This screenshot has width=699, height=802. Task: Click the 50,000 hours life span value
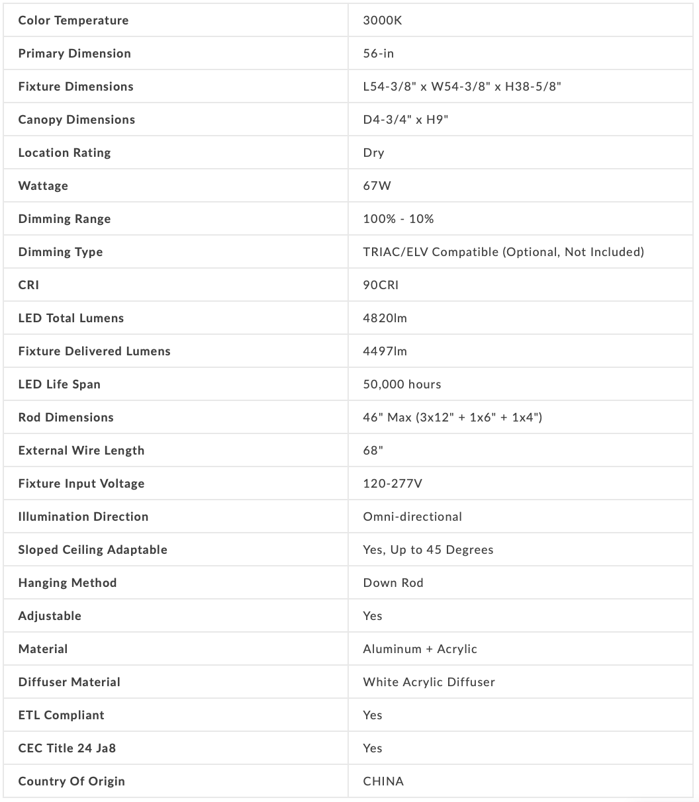point(402,384)
